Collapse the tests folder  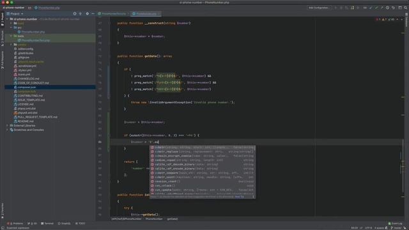[12, 36]
